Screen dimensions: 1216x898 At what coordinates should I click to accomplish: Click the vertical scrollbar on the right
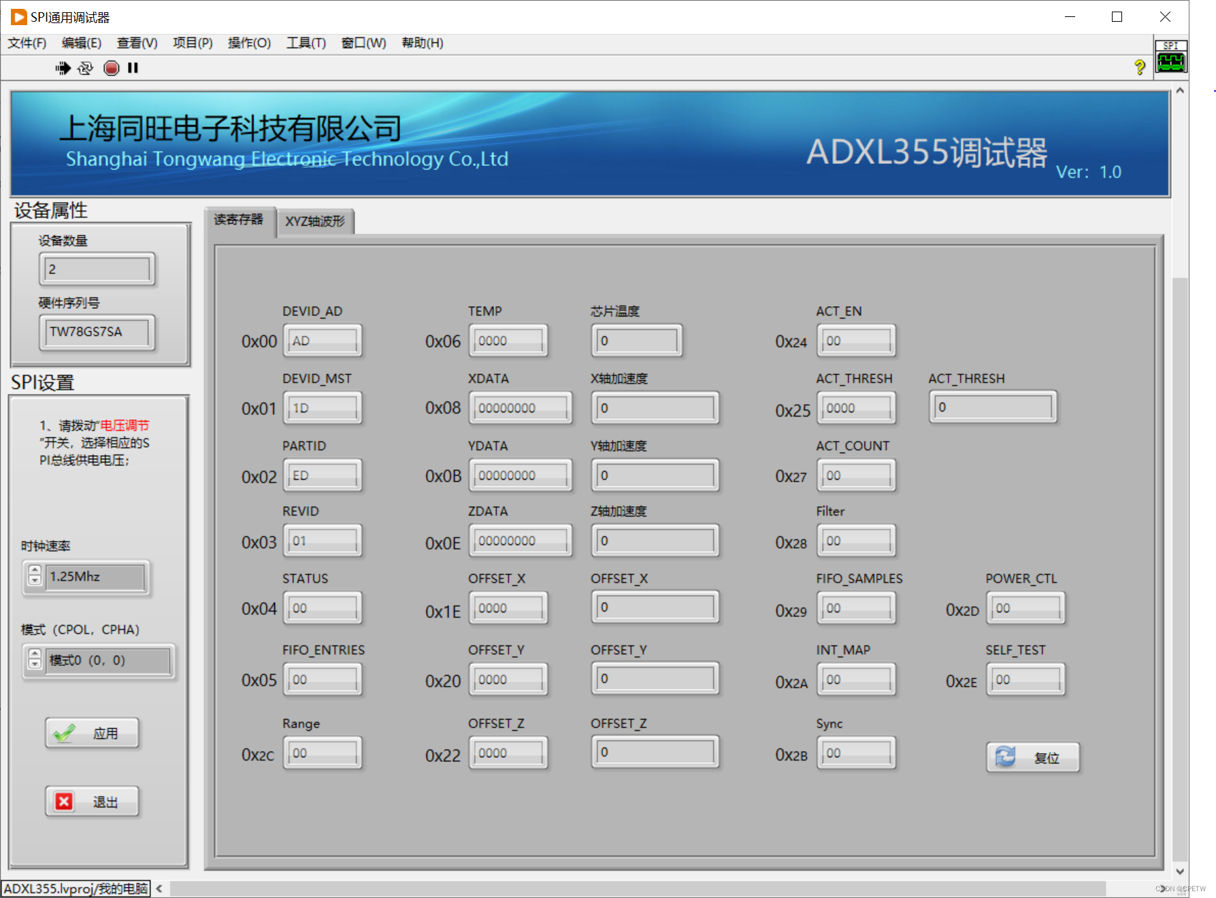[x=1181, y=476]
